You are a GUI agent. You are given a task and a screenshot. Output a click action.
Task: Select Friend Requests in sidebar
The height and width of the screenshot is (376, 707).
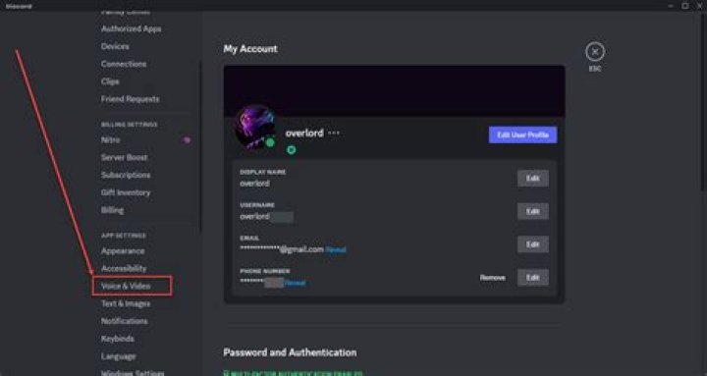pos(130,99)
